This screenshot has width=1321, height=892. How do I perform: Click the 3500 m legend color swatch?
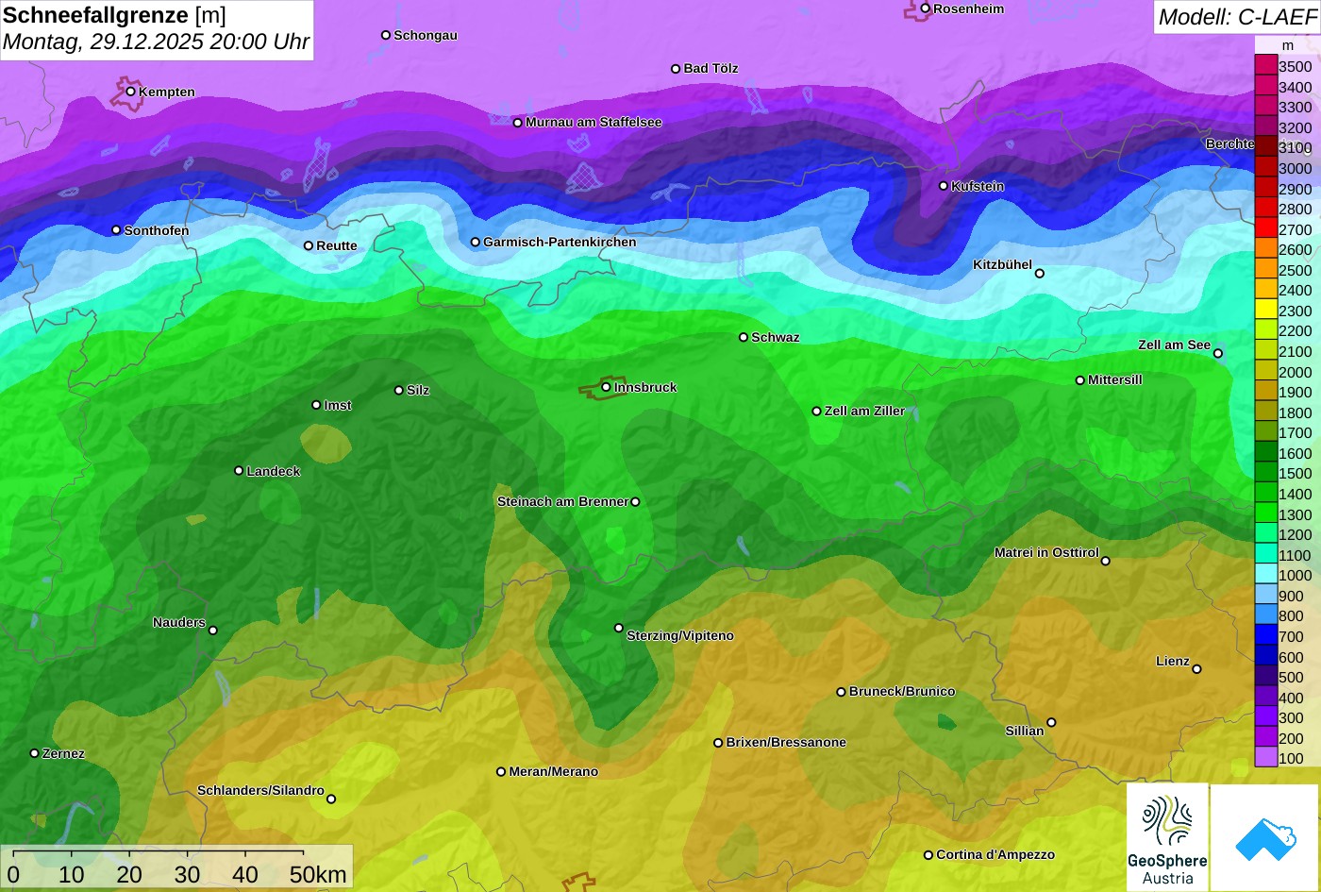point(1265,66)
